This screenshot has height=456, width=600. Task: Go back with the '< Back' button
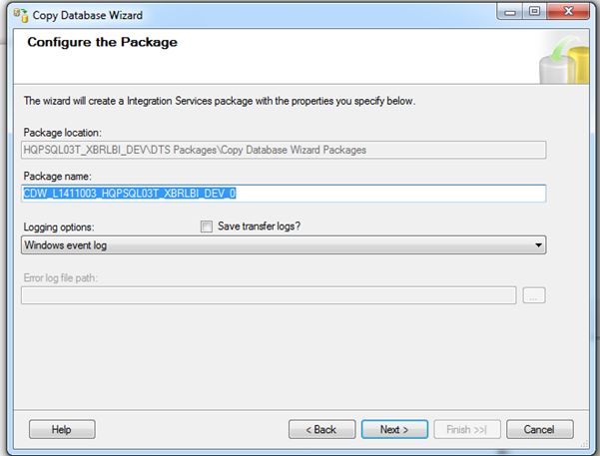(321, 429)
